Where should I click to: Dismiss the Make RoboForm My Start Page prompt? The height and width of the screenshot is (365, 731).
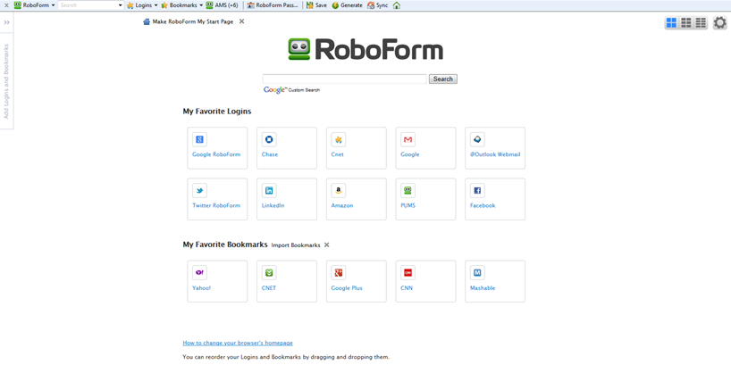click(x=241, y=21)
